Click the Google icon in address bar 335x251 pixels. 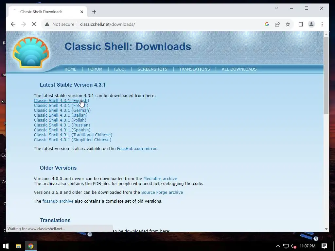[267, 24]
